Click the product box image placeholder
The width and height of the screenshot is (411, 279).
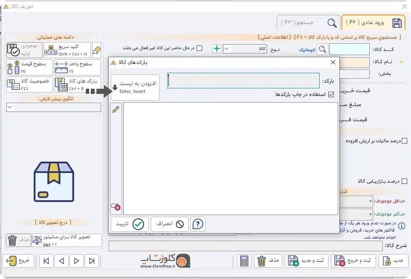pos(54,181)
